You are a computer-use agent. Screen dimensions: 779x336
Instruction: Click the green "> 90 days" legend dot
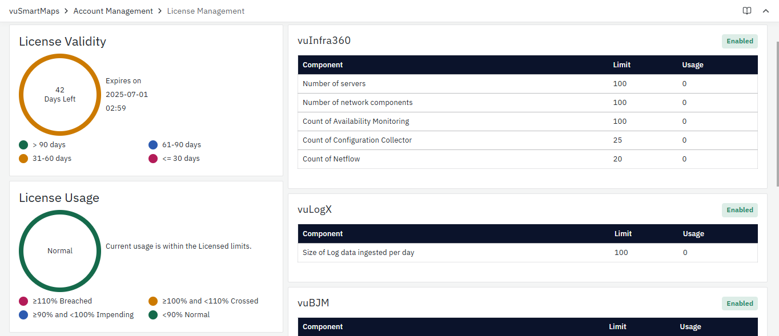pos(23,145)
